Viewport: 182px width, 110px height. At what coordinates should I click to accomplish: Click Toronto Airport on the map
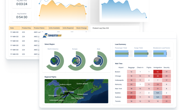click(x=68, y=91)
